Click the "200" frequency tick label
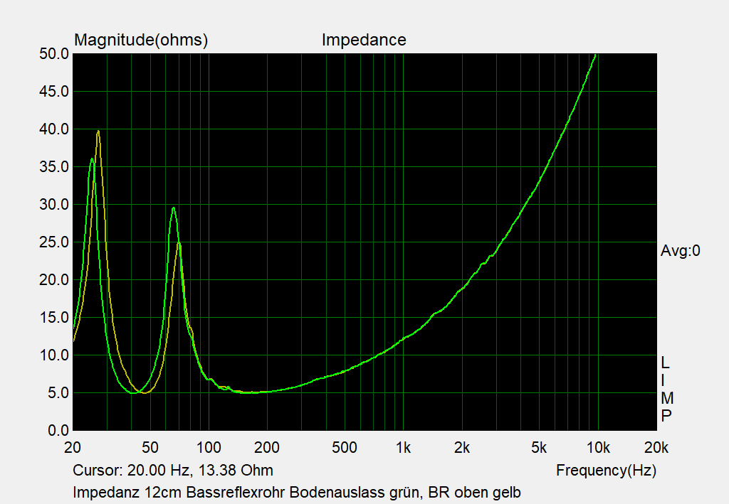 pos(267,448)
